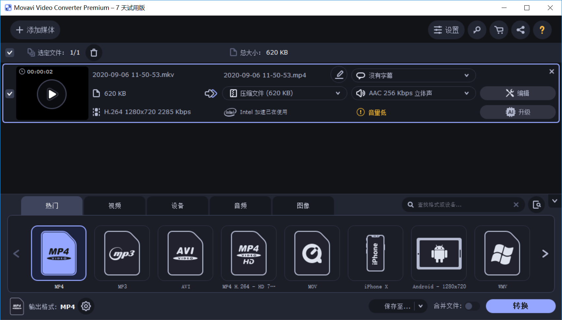562x320 pixels.
Task: Clear the format search with X
Action: click(516, 205)
